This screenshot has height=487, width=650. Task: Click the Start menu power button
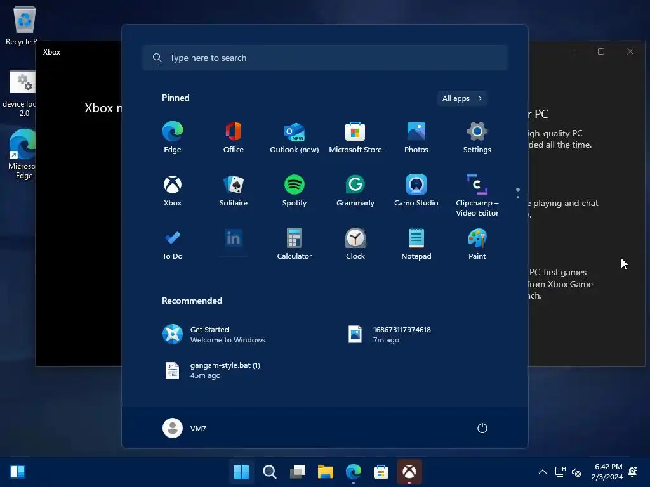(x=482, y=428)
